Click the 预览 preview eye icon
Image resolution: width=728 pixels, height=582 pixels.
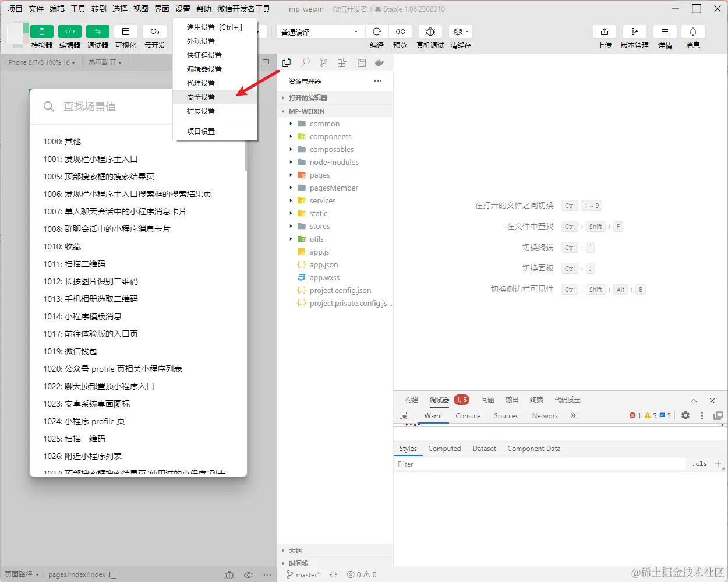click(400, 31)
